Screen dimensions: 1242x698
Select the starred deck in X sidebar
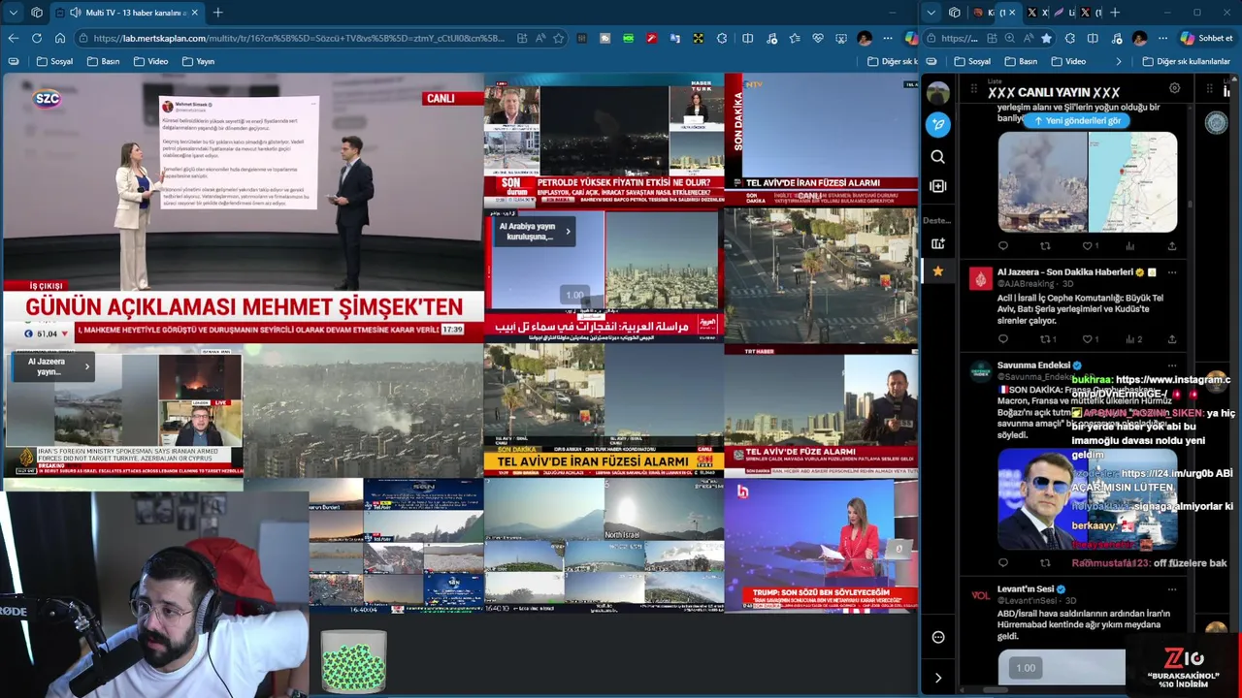pos(937,271)
